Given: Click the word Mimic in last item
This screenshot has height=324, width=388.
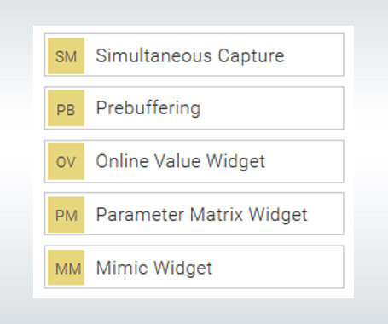Looking at the screenshot, I should [x=122, y=268].
